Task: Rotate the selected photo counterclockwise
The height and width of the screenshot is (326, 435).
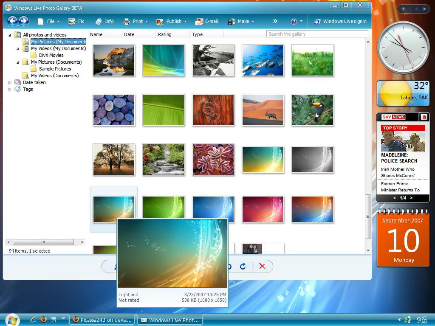Action: [229, 266]
